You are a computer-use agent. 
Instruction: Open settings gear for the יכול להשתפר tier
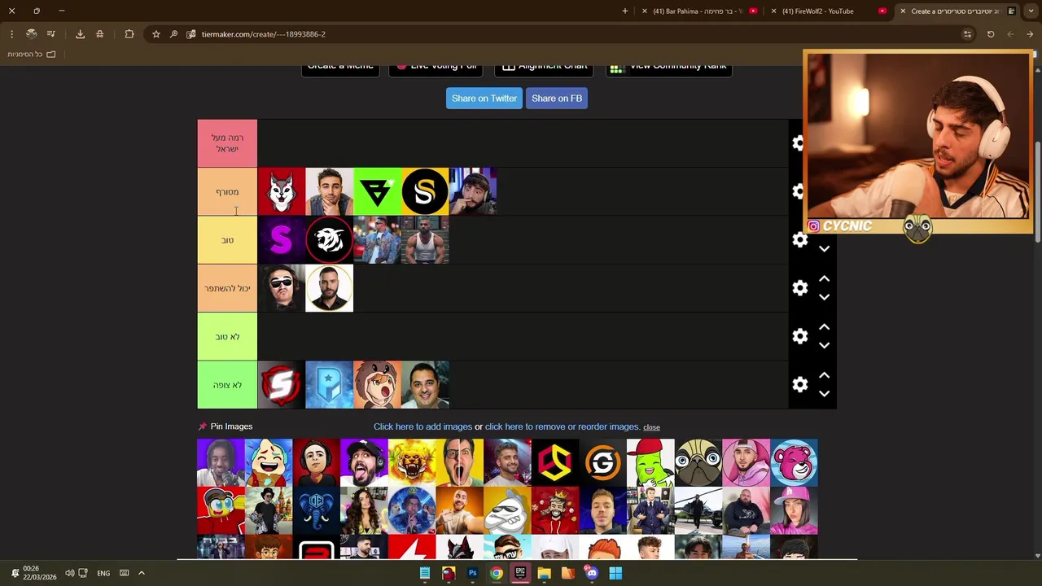[x=800, y=288]
